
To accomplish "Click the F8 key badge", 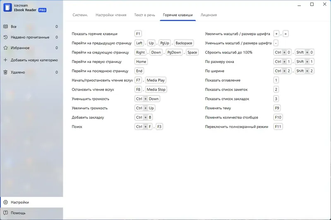I will coord(138,89).
